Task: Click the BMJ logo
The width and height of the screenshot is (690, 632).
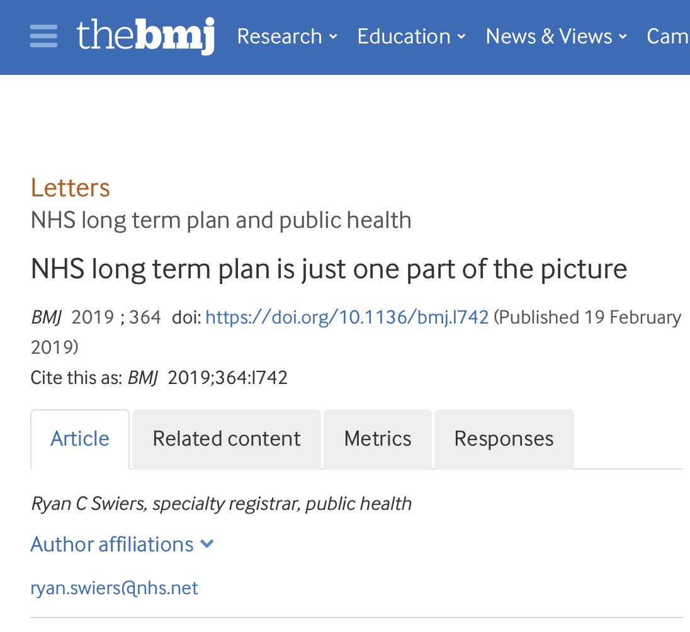Action: 145,36
